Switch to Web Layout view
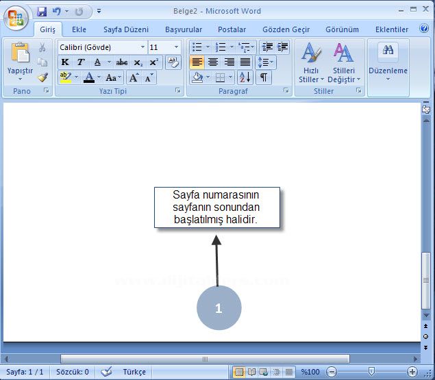This screenshot has height=380, width=435. pos(264,372)
